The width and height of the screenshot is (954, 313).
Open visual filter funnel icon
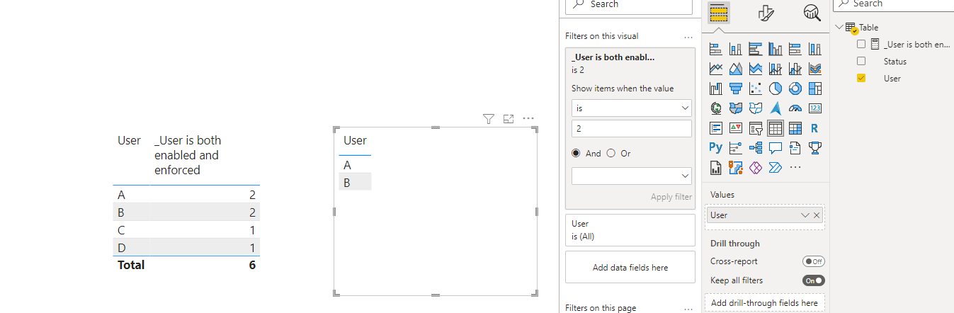488,119
